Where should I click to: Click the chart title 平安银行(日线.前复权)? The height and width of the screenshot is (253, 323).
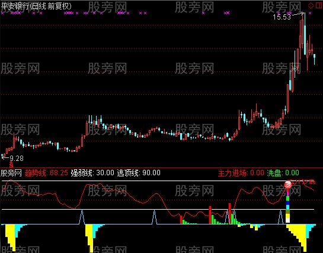36,6
